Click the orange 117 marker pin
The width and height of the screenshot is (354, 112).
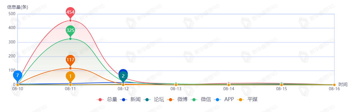tap(70, 60)
